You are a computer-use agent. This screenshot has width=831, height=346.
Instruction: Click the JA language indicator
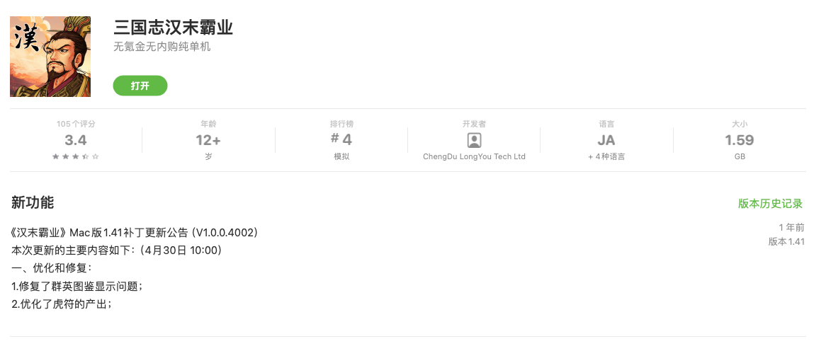coord(606,140)
